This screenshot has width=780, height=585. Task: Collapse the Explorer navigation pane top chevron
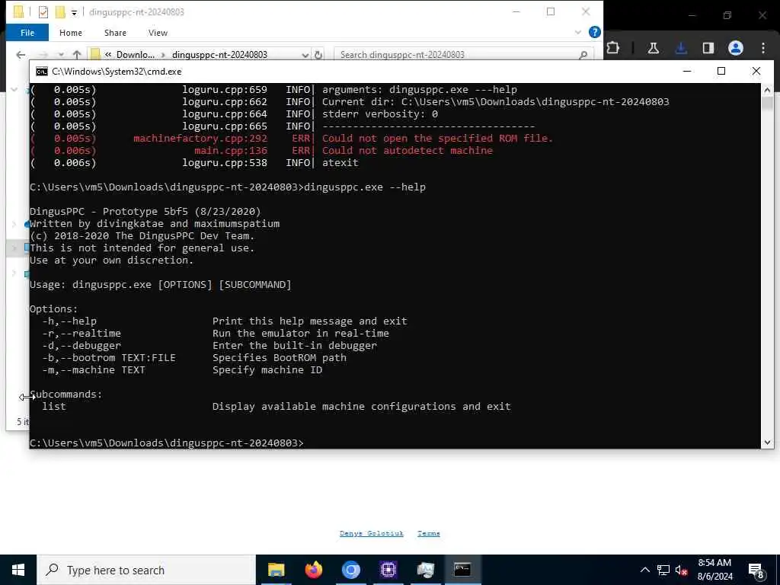tap(14, 90)
